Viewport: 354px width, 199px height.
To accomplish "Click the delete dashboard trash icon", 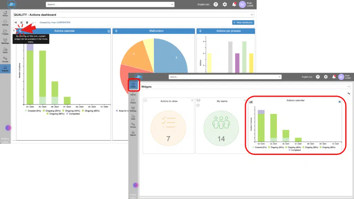I will coord(27,22).
